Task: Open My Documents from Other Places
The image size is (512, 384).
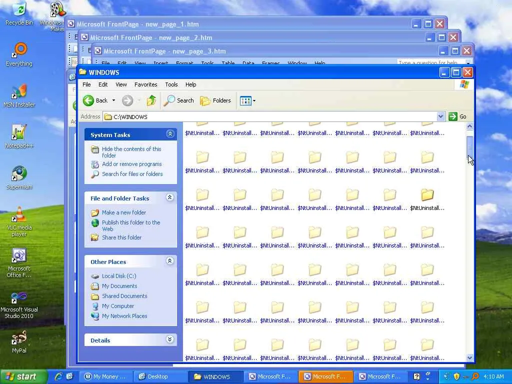Action: (x=119, y=286)
